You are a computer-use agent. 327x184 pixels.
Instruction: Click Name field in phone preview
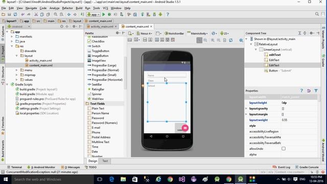click(x=167, y=75)
